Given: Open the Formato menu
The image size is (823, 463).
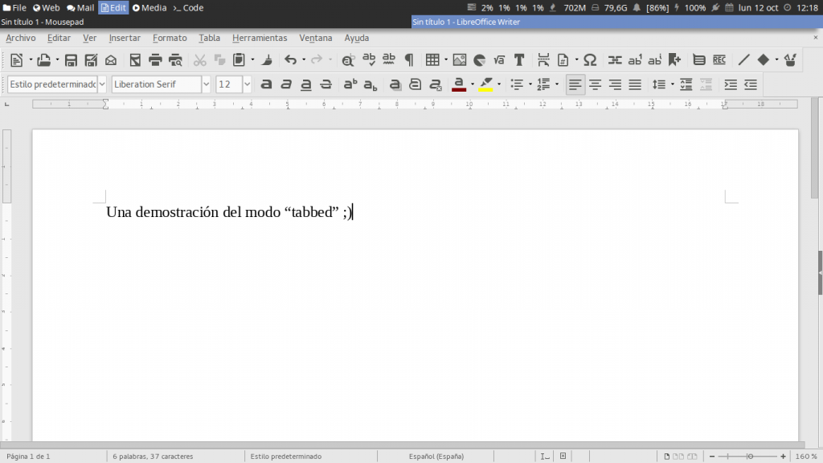Looking at the screenshot, I should click(x=170, y=38).
